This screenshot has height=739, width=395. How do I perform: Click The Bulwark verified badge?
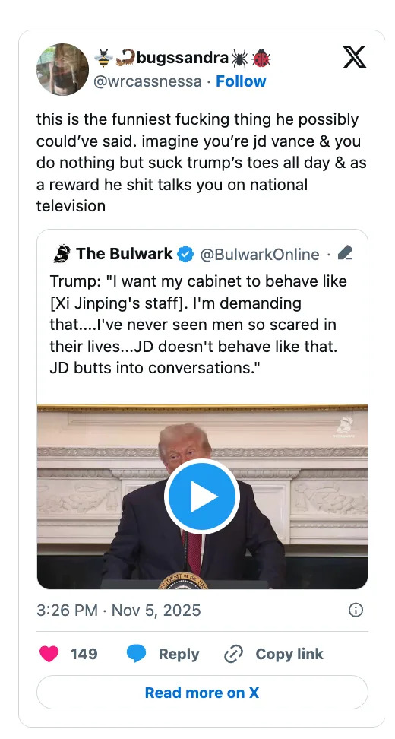185,255
